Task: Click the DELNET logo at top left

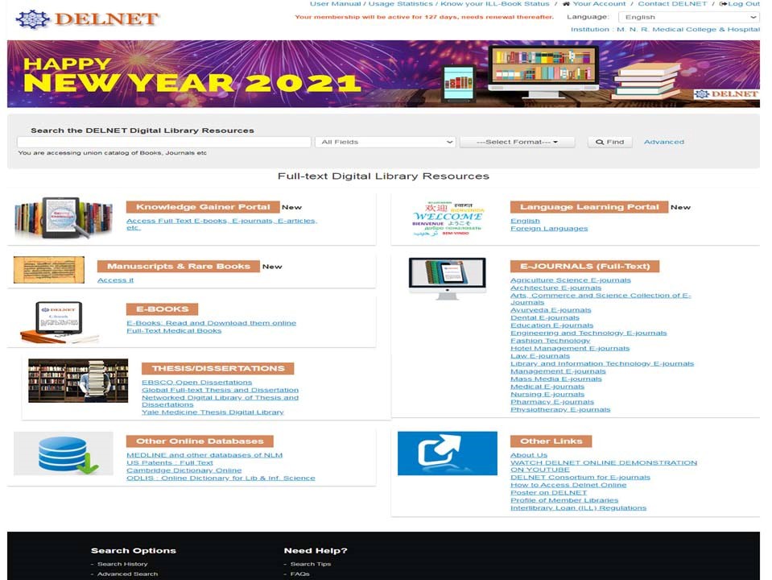Action: 87,19
